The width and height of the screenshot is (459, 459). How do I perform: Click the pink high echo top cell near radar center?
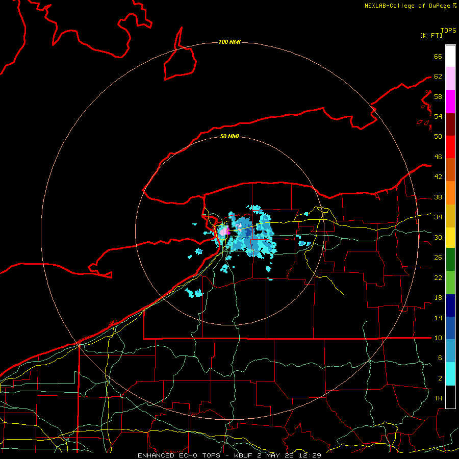point(224,231)
